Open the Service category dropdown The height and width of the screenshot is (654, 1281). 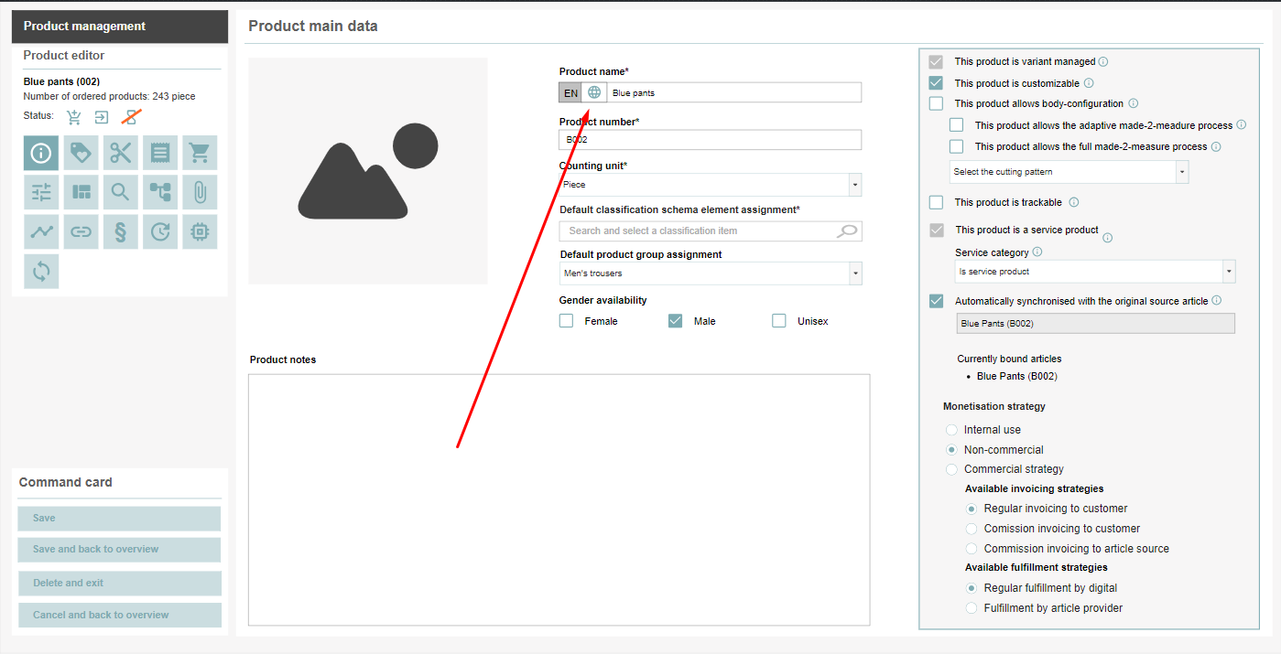1094,272
